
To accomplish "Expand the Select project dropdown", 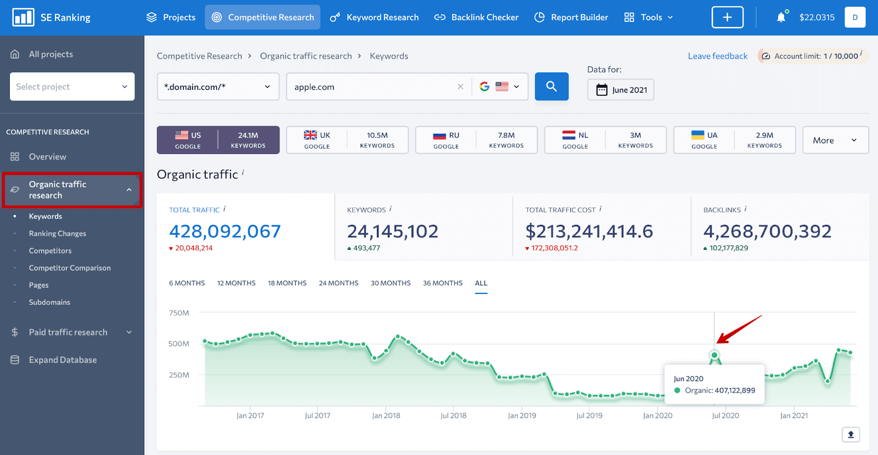I will (x=72, y=87).
